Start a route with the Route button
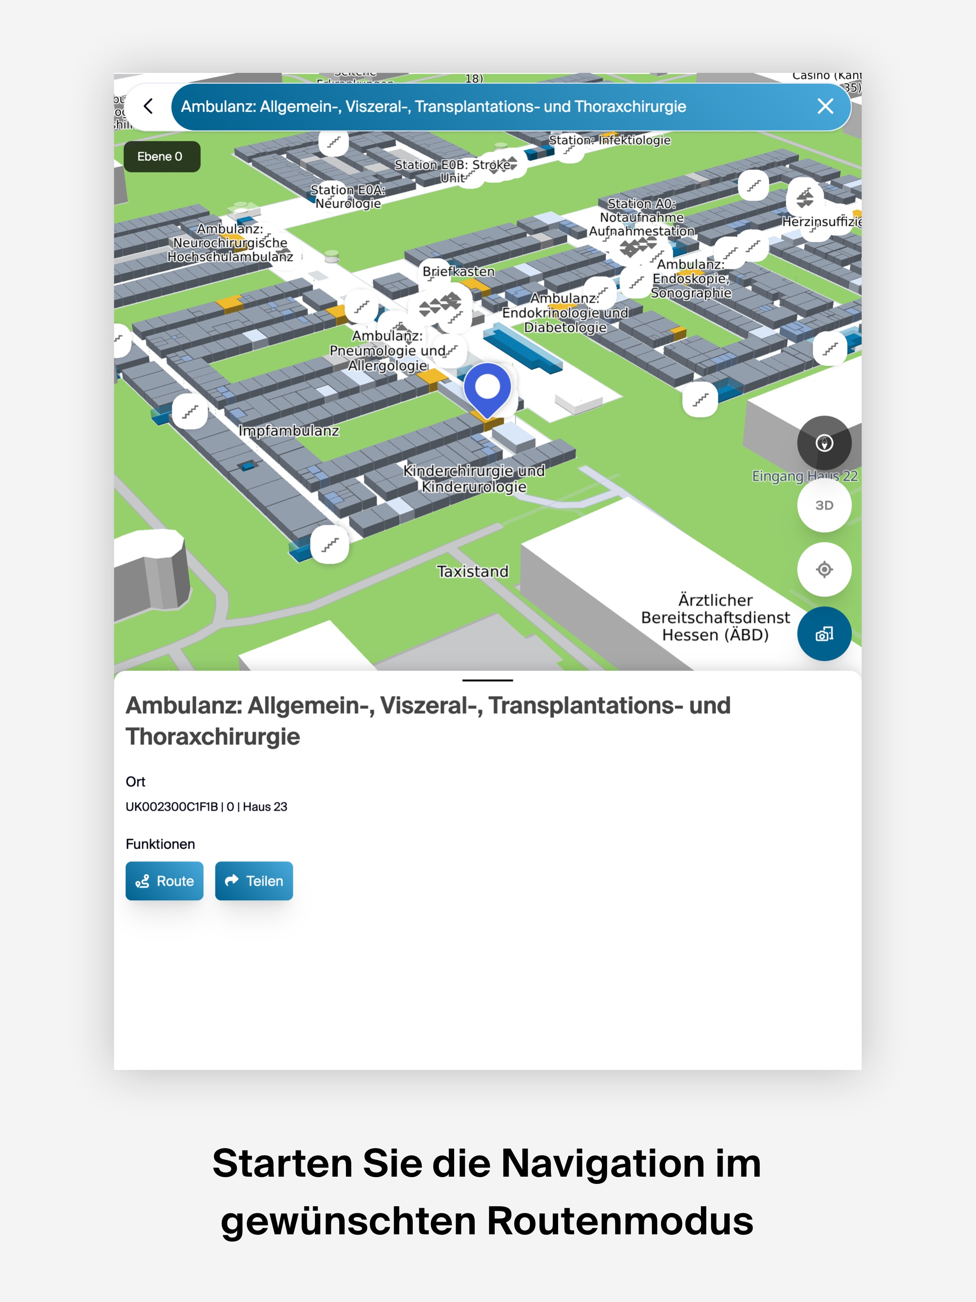Image resolution: width=976 pixels, height=1302 pixels. coord(164,881)
